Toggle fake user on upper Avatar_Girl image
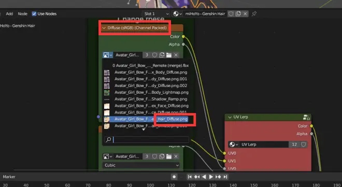Screen dimensions: 342x187 tap(154, 55)
